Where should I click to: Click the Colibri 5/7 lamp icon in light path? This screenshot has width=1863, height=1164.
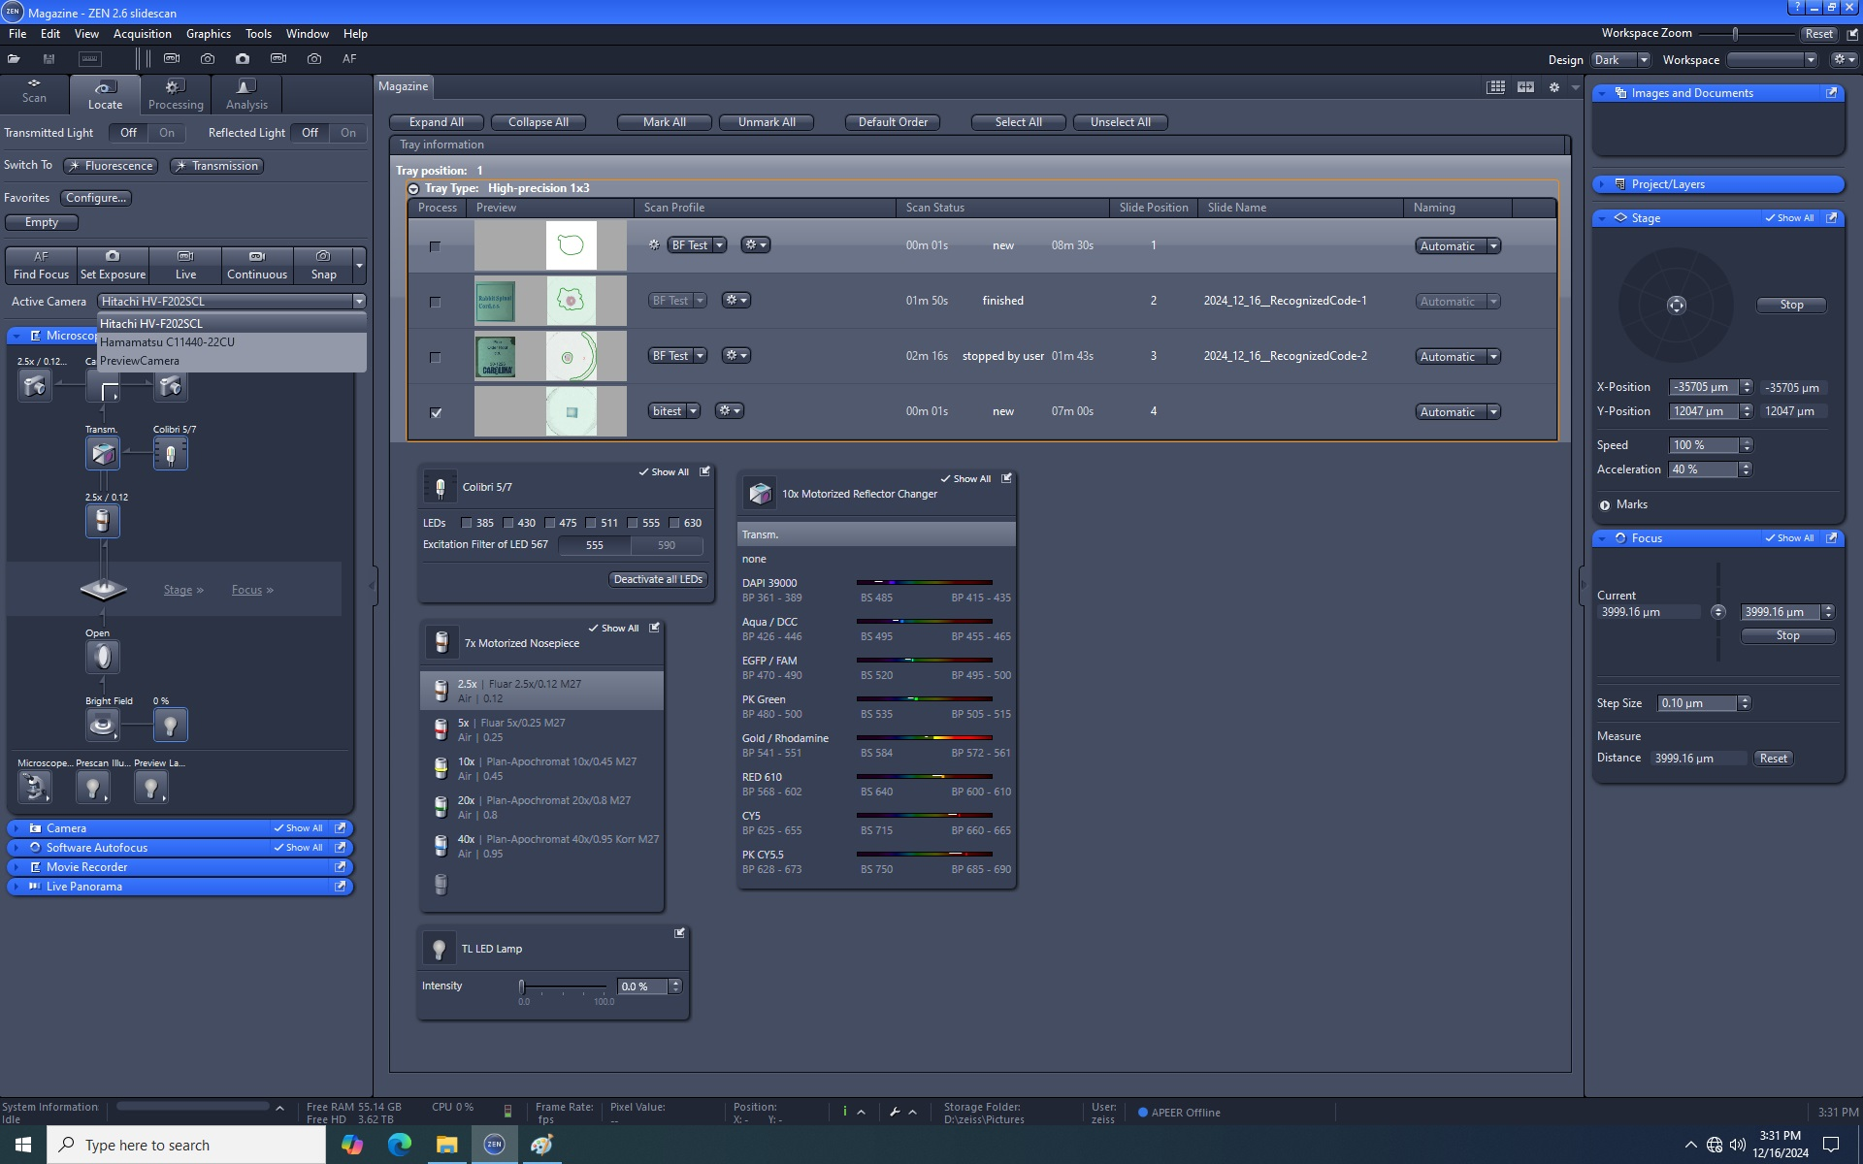click(x=171, y=453)
